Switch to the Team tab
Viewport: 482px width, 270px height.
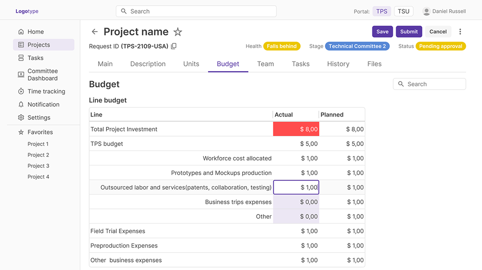coord(265,64)
